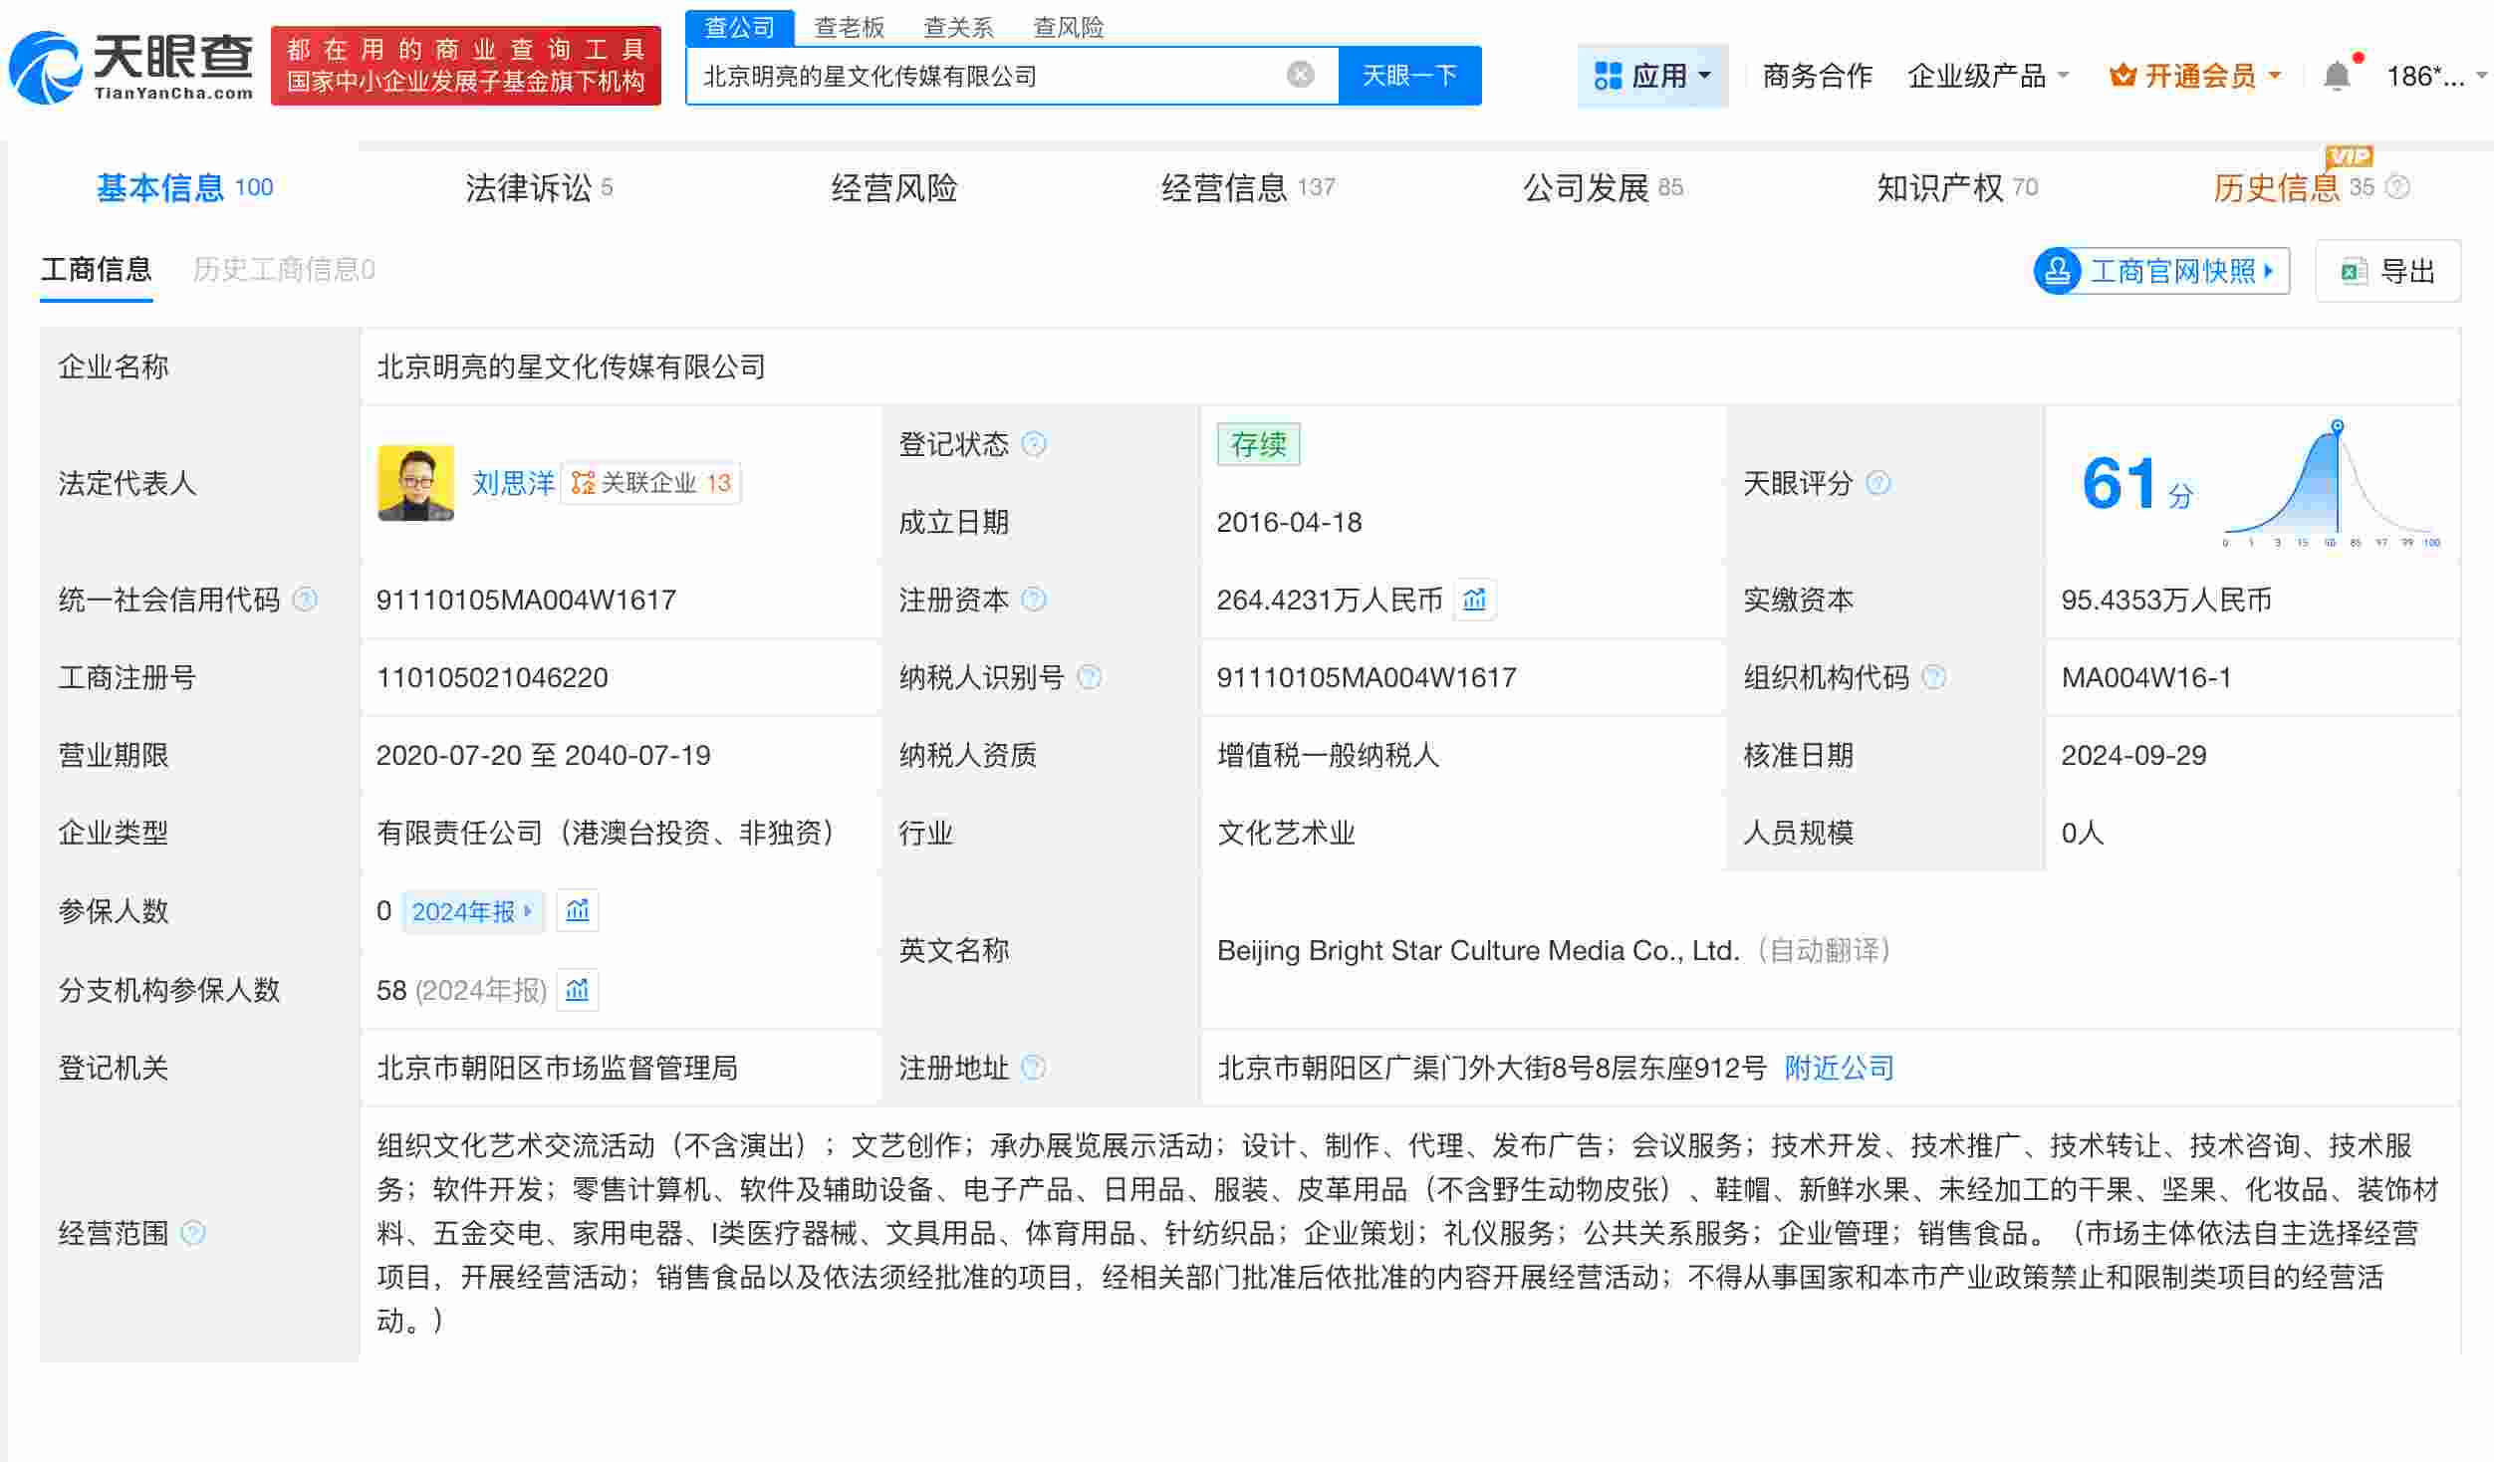Open the notification bell
The height and width of the screenshot is (1462, 2494).
2336,74
